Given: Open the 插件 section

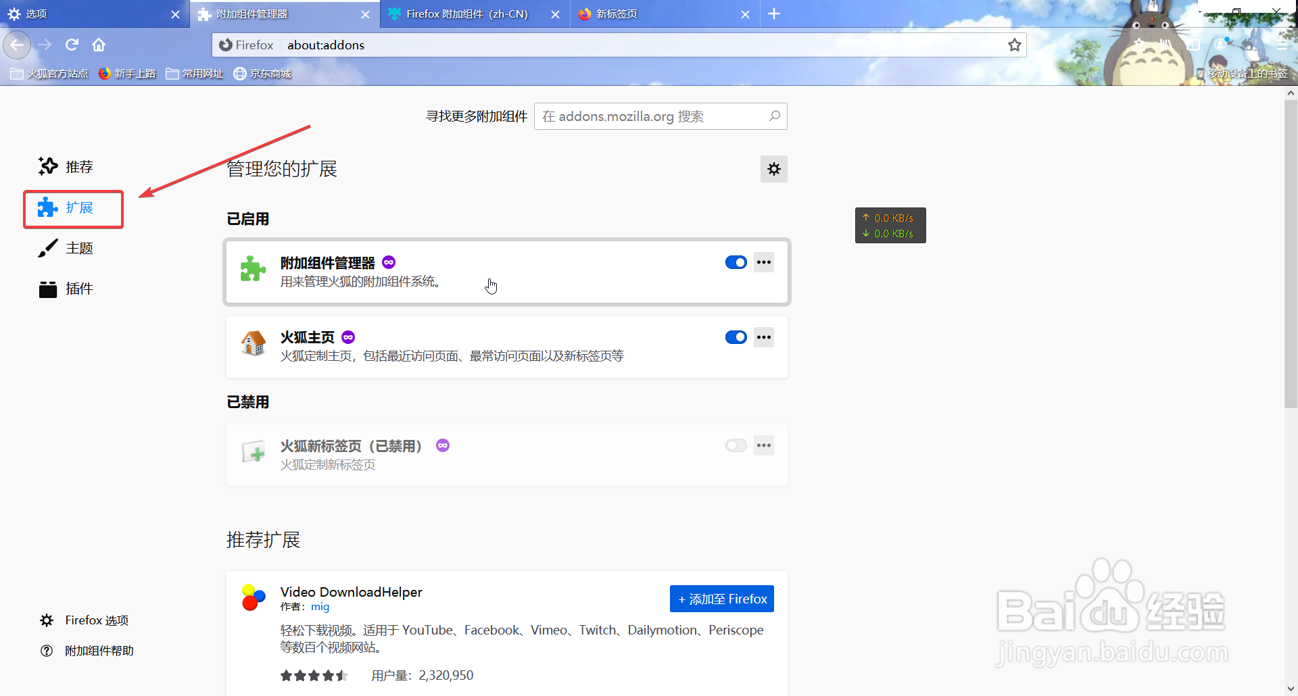Looking at the screenshot, I should tap(78, 289).
